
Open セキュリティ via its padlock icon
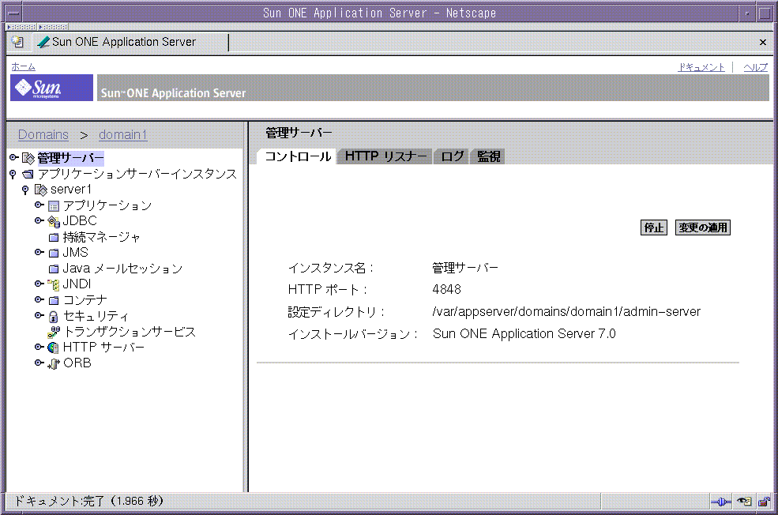54,315
